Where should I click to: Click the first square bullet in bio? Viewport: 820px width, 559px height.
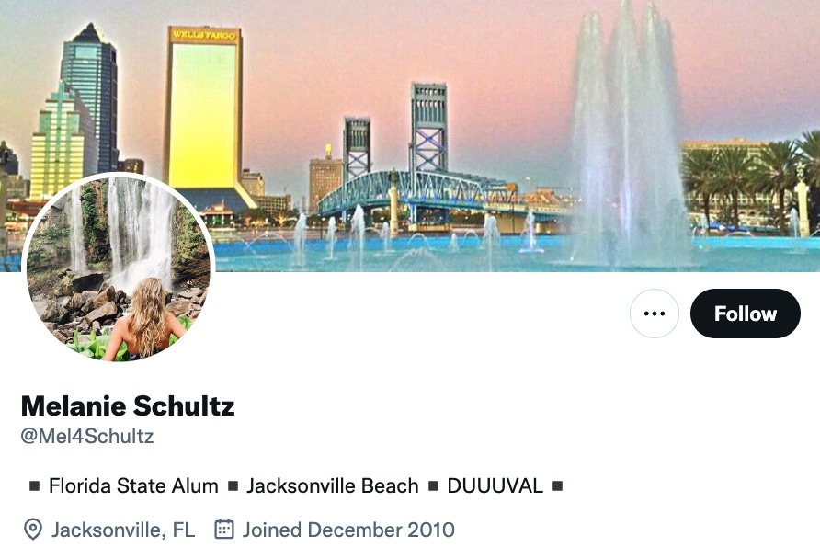35,486
